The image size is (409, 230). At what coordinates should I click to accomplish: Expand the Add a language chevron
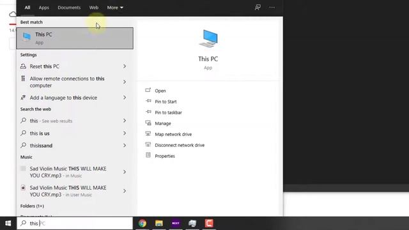tap(125, 98)
